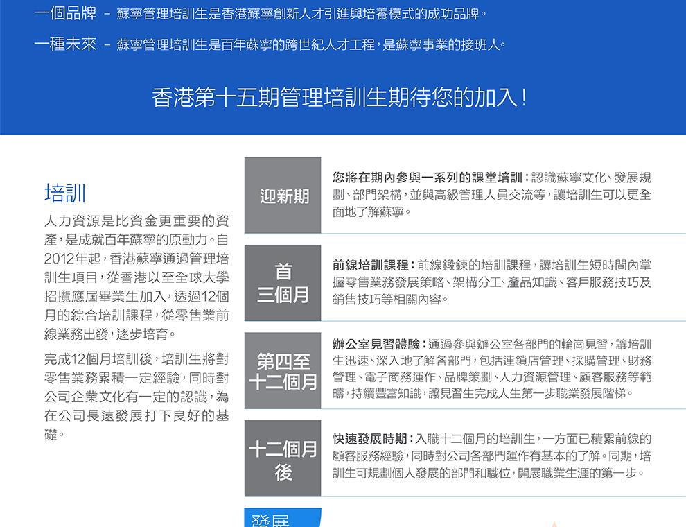
Task: Click the text 面地了解蘇寧 in the 迎新期 description
Action: (368, 212)
